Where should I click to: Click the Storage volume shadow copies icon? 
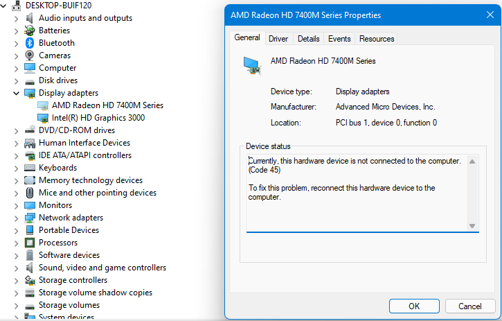tap(30, 293)
